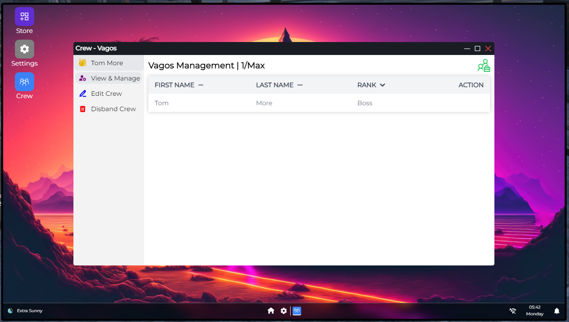Toggle sorting on LAST NAME column
This screenshot has height=322, width=569.
point(300,85)
